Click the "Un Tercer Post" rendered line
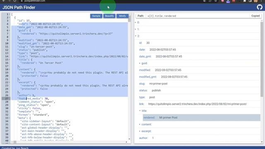This screenshot has width=265, height=149. 41,63
